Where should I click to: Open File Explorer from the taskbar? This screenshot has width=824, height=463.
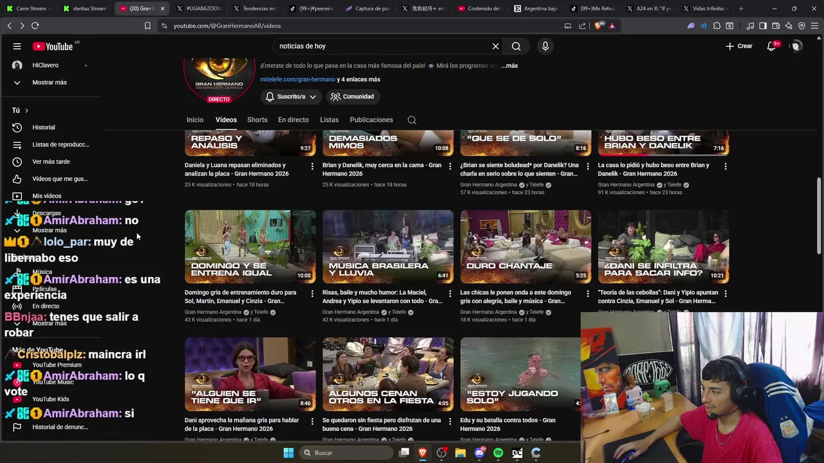pyautogui.click(x=460, y=453)
